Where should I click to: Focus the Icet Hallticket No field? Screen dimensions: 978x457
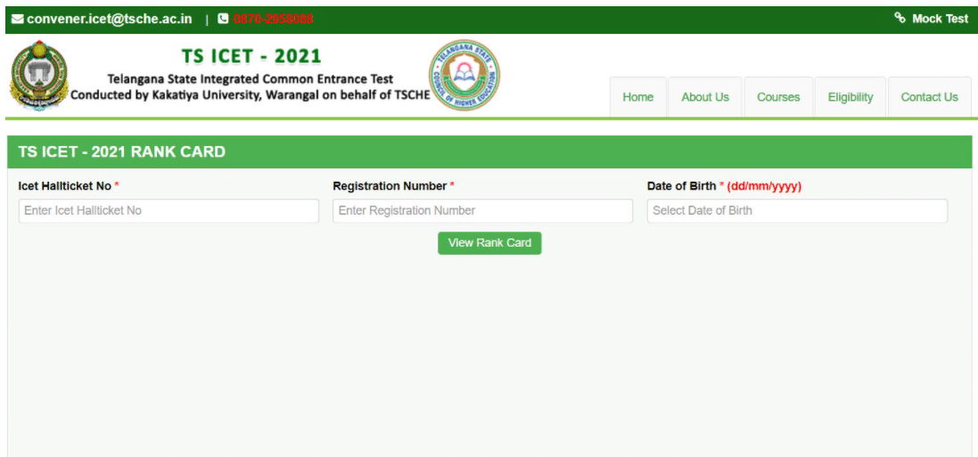click(x=168, y=211)
